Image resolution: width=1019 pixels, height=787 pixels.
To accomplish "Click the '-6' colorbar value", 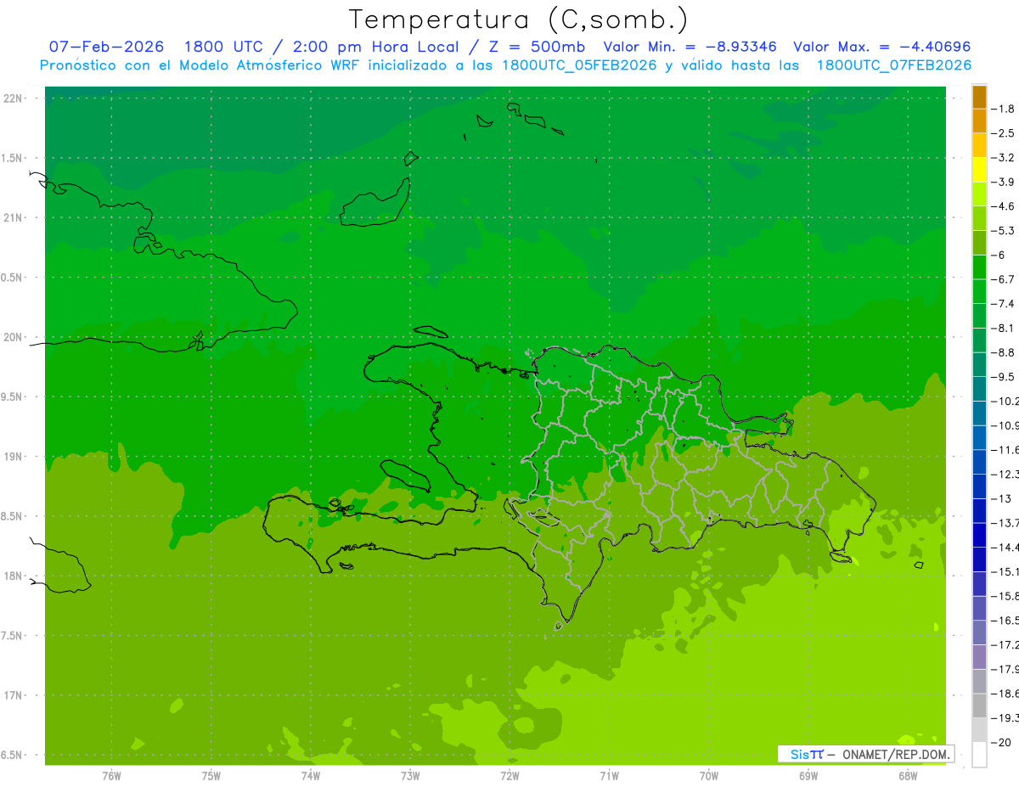I will click(x=999, y=255).
